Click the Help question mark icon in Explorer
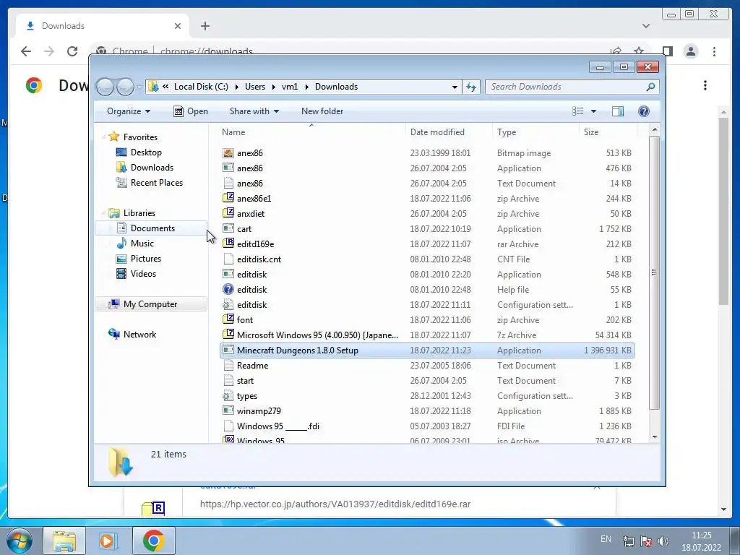Viewport: 740px width, 555px height. [x=643, y=111]
